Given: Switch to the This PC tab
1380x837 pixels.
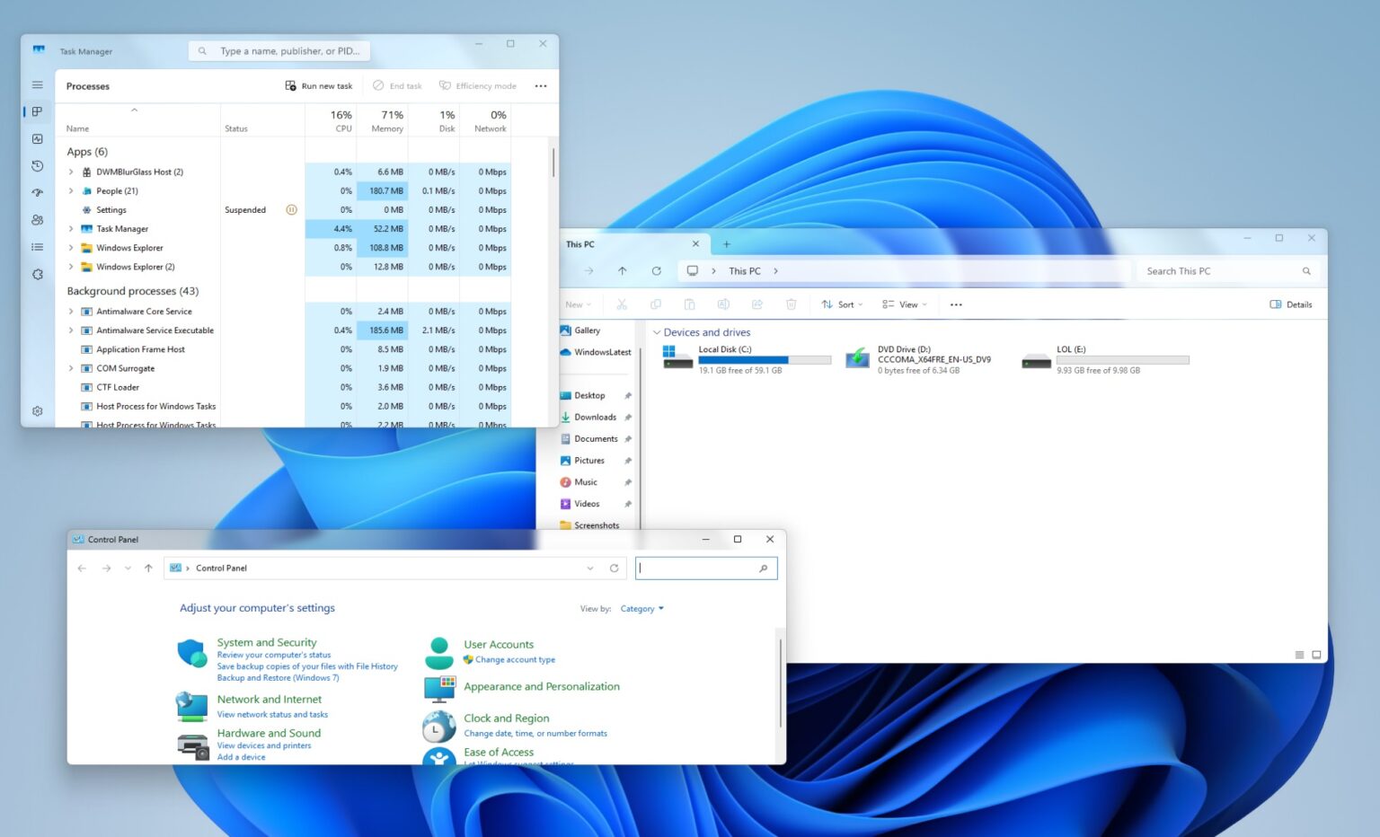Looking at the screenshot, I should tap(580, 243).
